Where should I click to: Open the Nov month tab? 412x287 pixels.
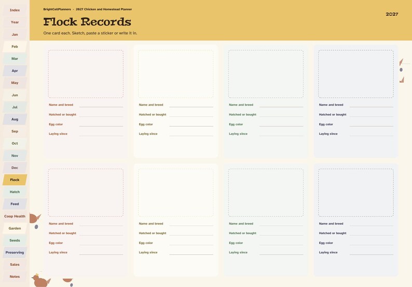click(15, 156)
